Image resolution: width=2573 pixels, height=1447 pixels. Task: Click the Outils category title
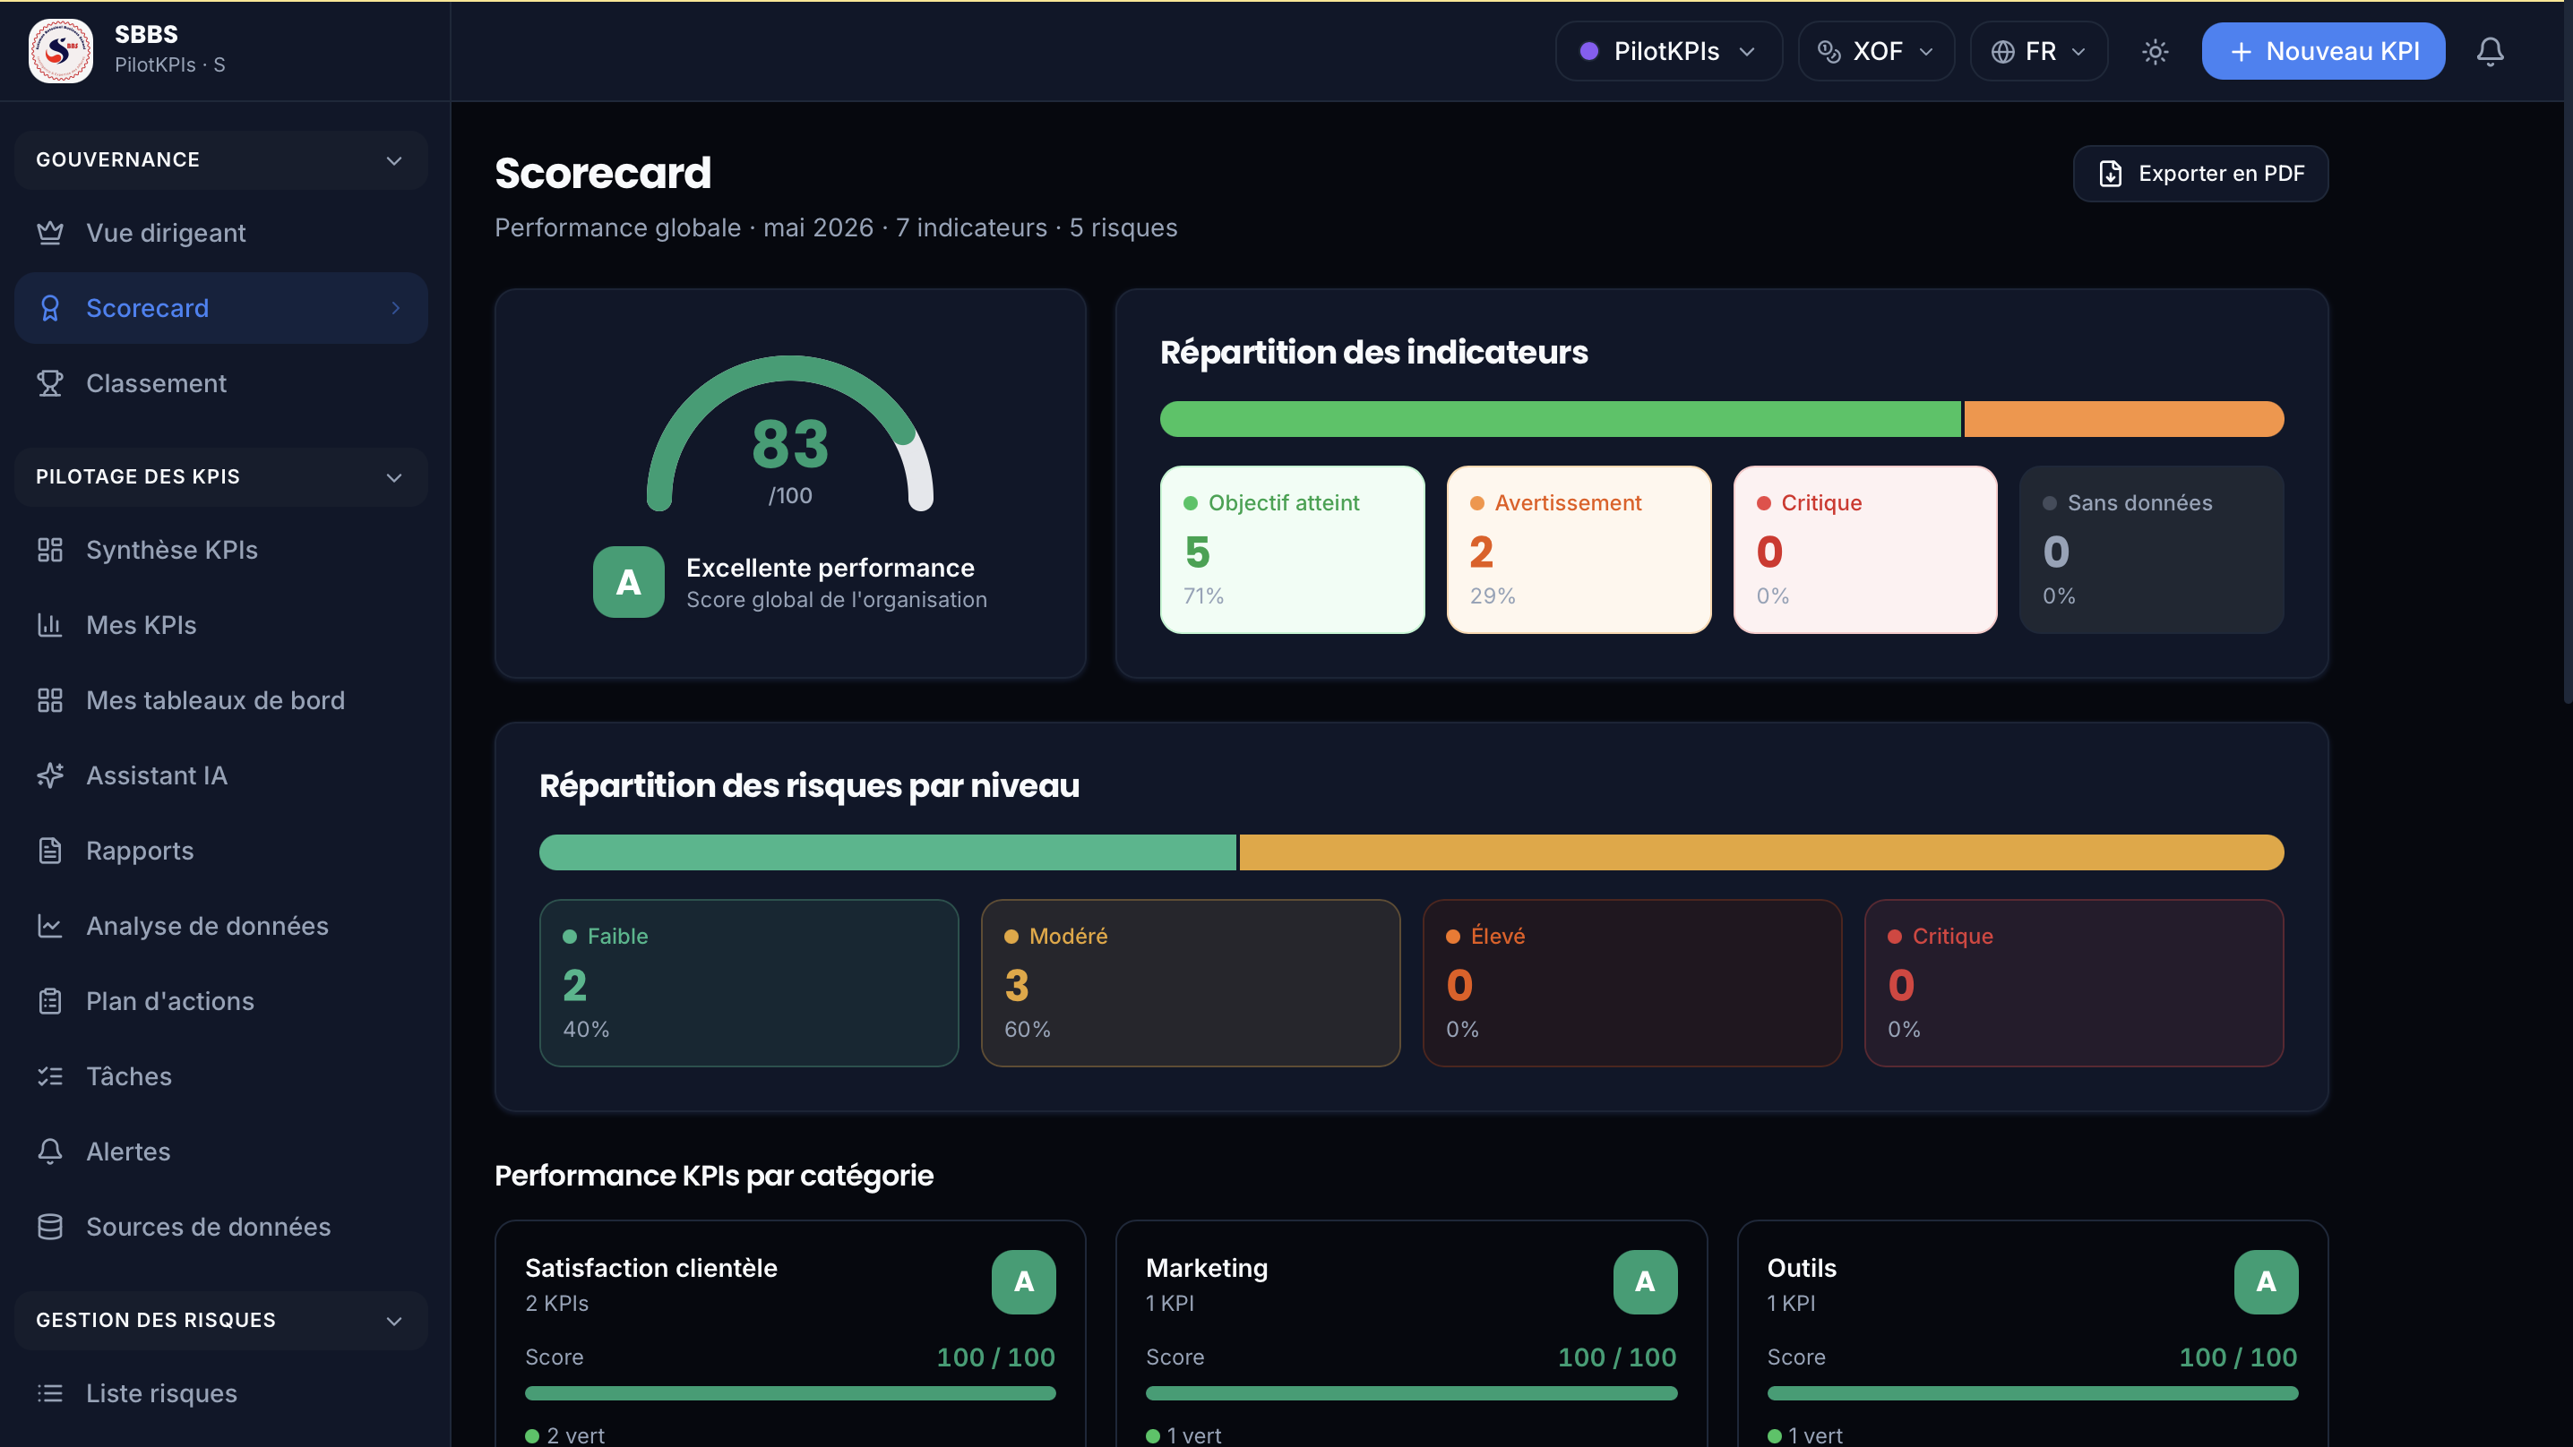(1801, 1268)
